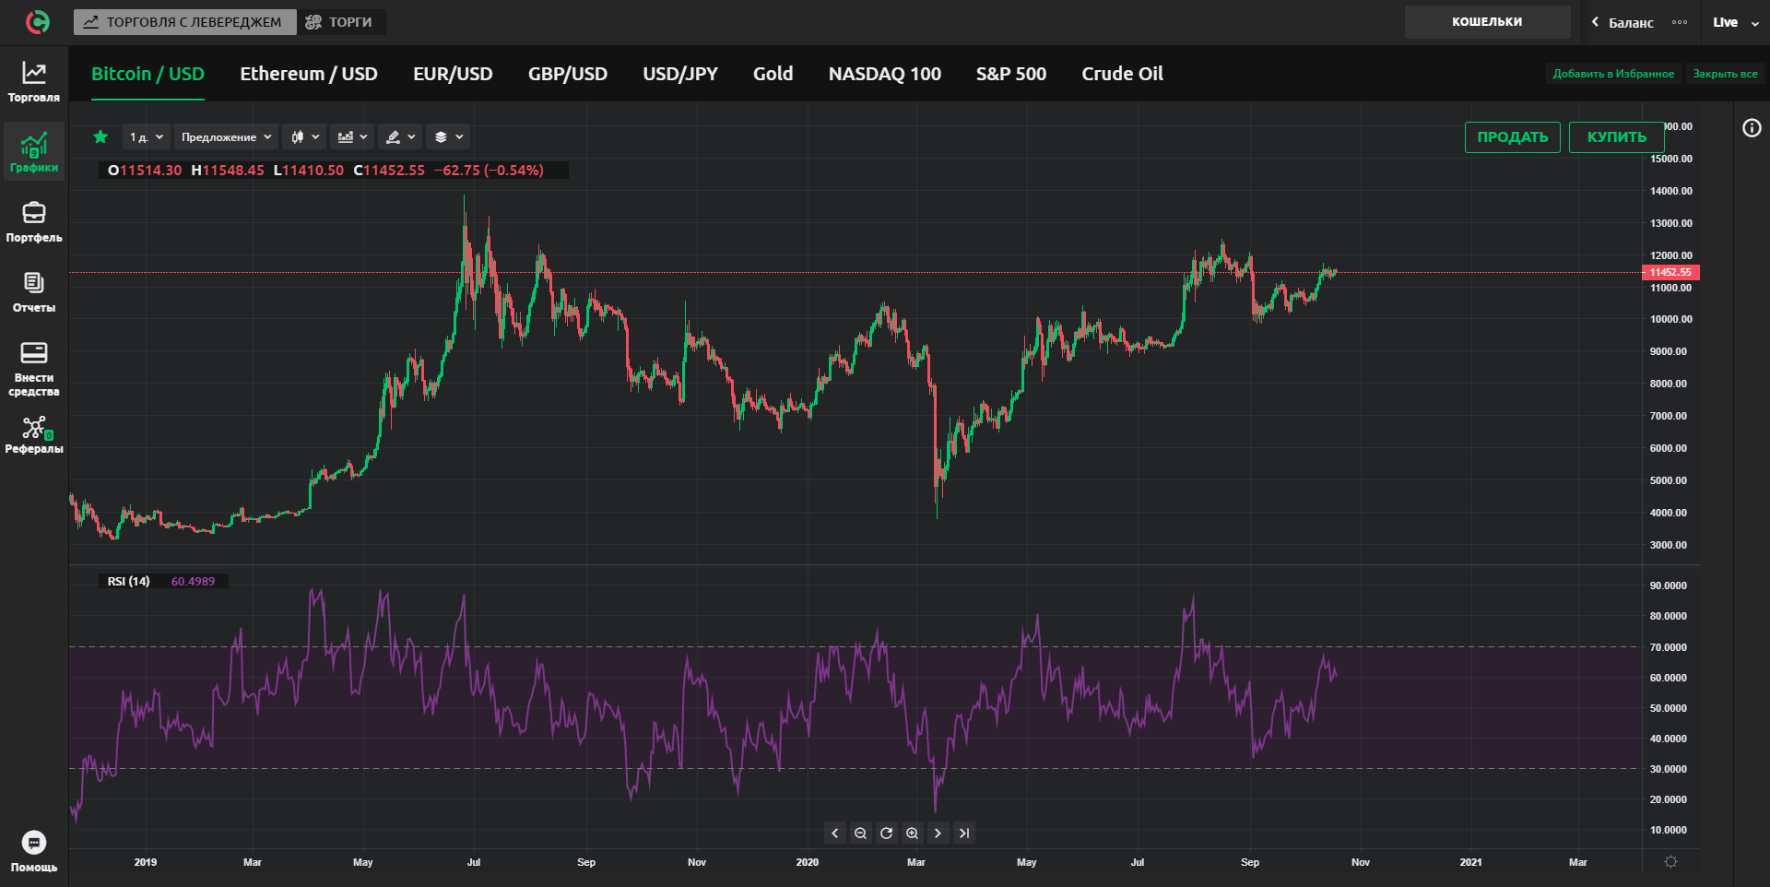Open the 1 д. timeframe dropdown
Screen dimensions: 1770x887
[x=147, y=137]
